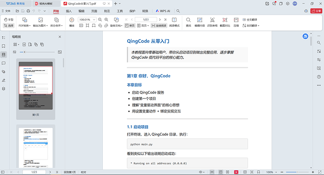Click the open folder icon in quick access
Screen dimensions: 324x175
pos(17,11)
